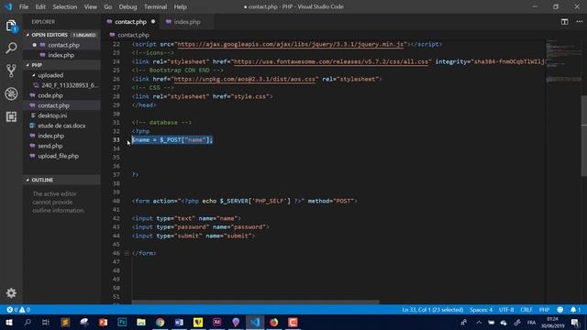The height and width of the screenshot is (330, 587).
Task: Open Adobe XD from the taskbar
Action: coord(217,322)
